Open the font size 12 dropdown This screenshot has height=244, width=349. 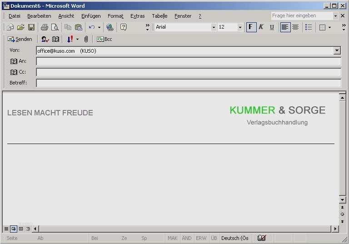[x=240, y=27]
